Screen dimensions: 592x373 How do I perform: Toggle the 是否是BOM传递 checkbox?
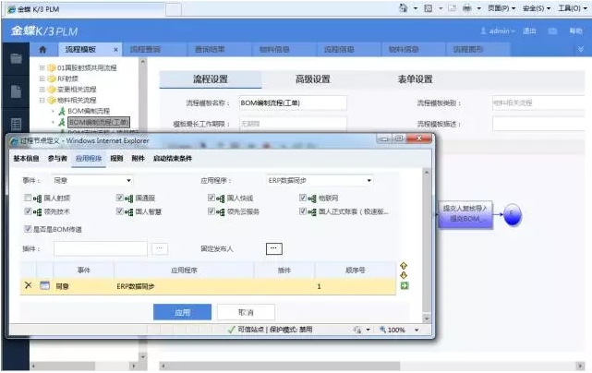coord(28,229)
